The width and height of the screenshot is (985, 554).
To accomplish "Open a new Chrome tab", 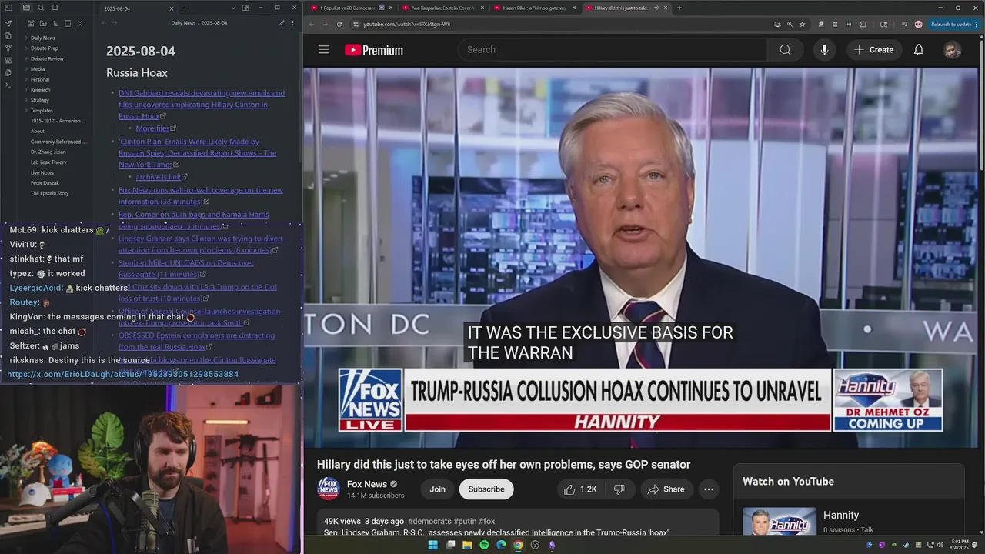I will pyautogui.click(x=679, y=8).
